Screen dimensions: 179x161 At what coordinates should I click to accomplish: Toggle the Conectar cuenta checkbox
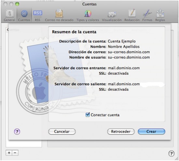point(88,115)
